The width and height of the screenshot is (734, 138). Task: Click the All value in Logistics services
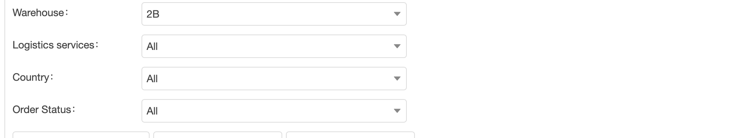coord(152,47)
